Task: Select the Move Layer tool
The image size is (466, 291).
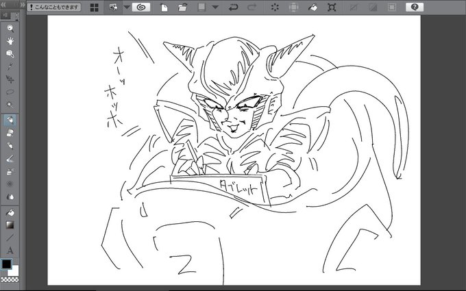Action: point(10,79)
